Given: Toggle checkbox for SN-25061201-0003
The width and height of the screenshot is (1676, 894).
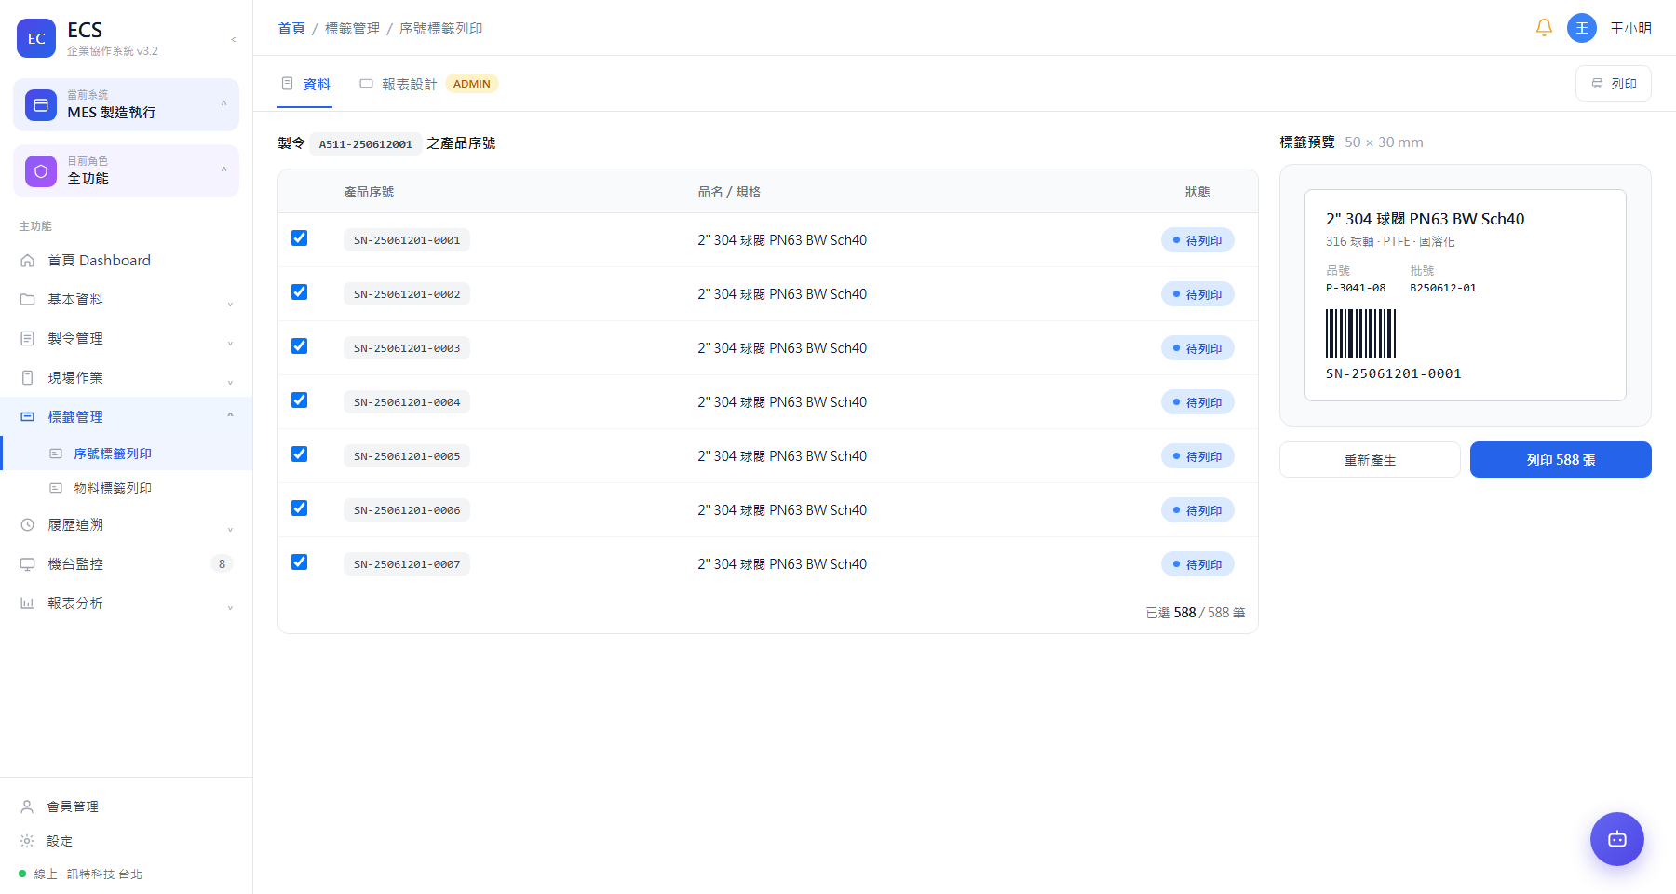Looking at the screenshot, I should pyautogui.click(x=299, y=346).
